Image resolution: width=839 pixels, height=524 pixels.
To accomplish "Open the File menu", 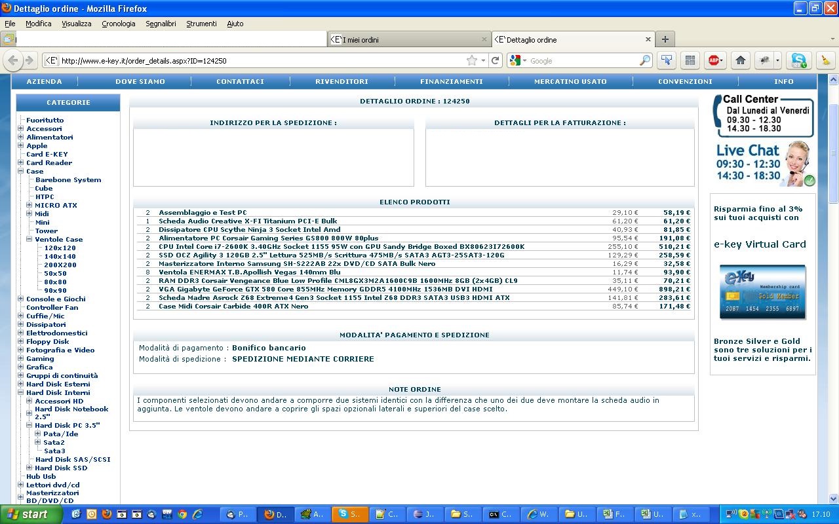I will [10, 24].
